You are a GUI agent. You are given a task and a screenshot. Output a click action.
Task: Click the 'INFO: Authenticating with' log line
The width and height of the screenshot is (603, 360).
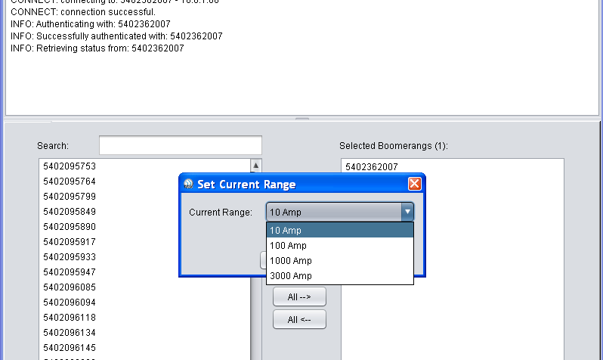[91, 24]
